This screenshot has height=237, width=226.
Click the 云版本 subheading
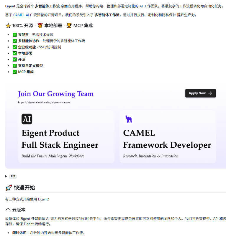pos(19,210)
